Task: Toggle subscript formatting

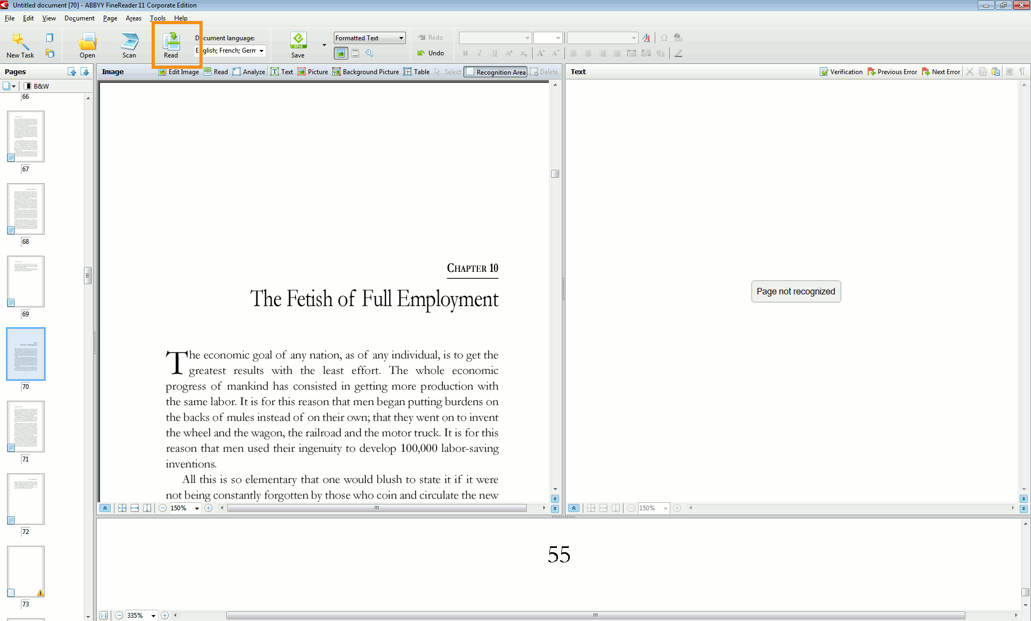Action: [x=524, y=53]
